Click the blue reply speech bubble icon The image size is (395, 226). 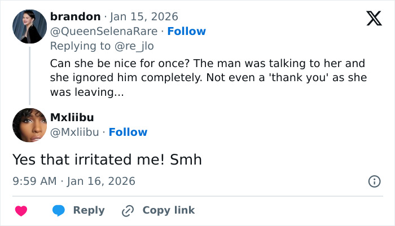click(59, 211)
